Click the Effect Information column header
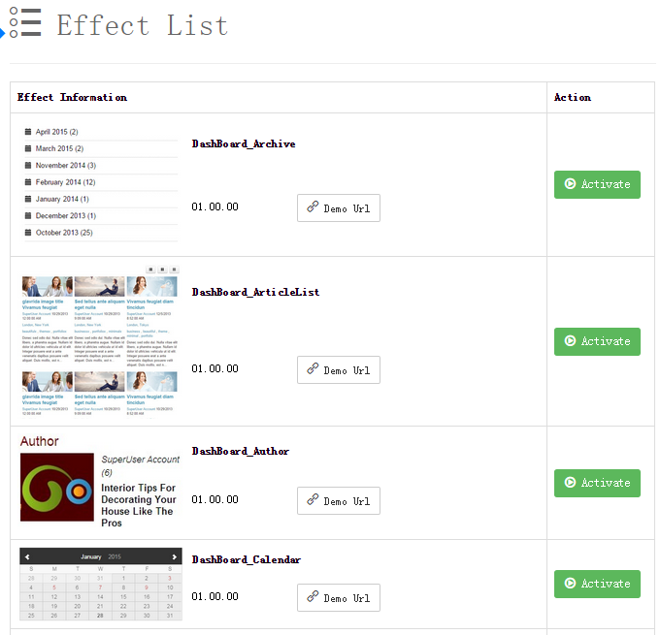661x635 pixels. pos(72,97)
